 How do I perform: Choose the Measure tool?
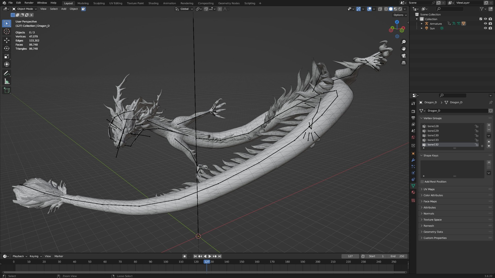pyautogui.click(x=7, y=82)
